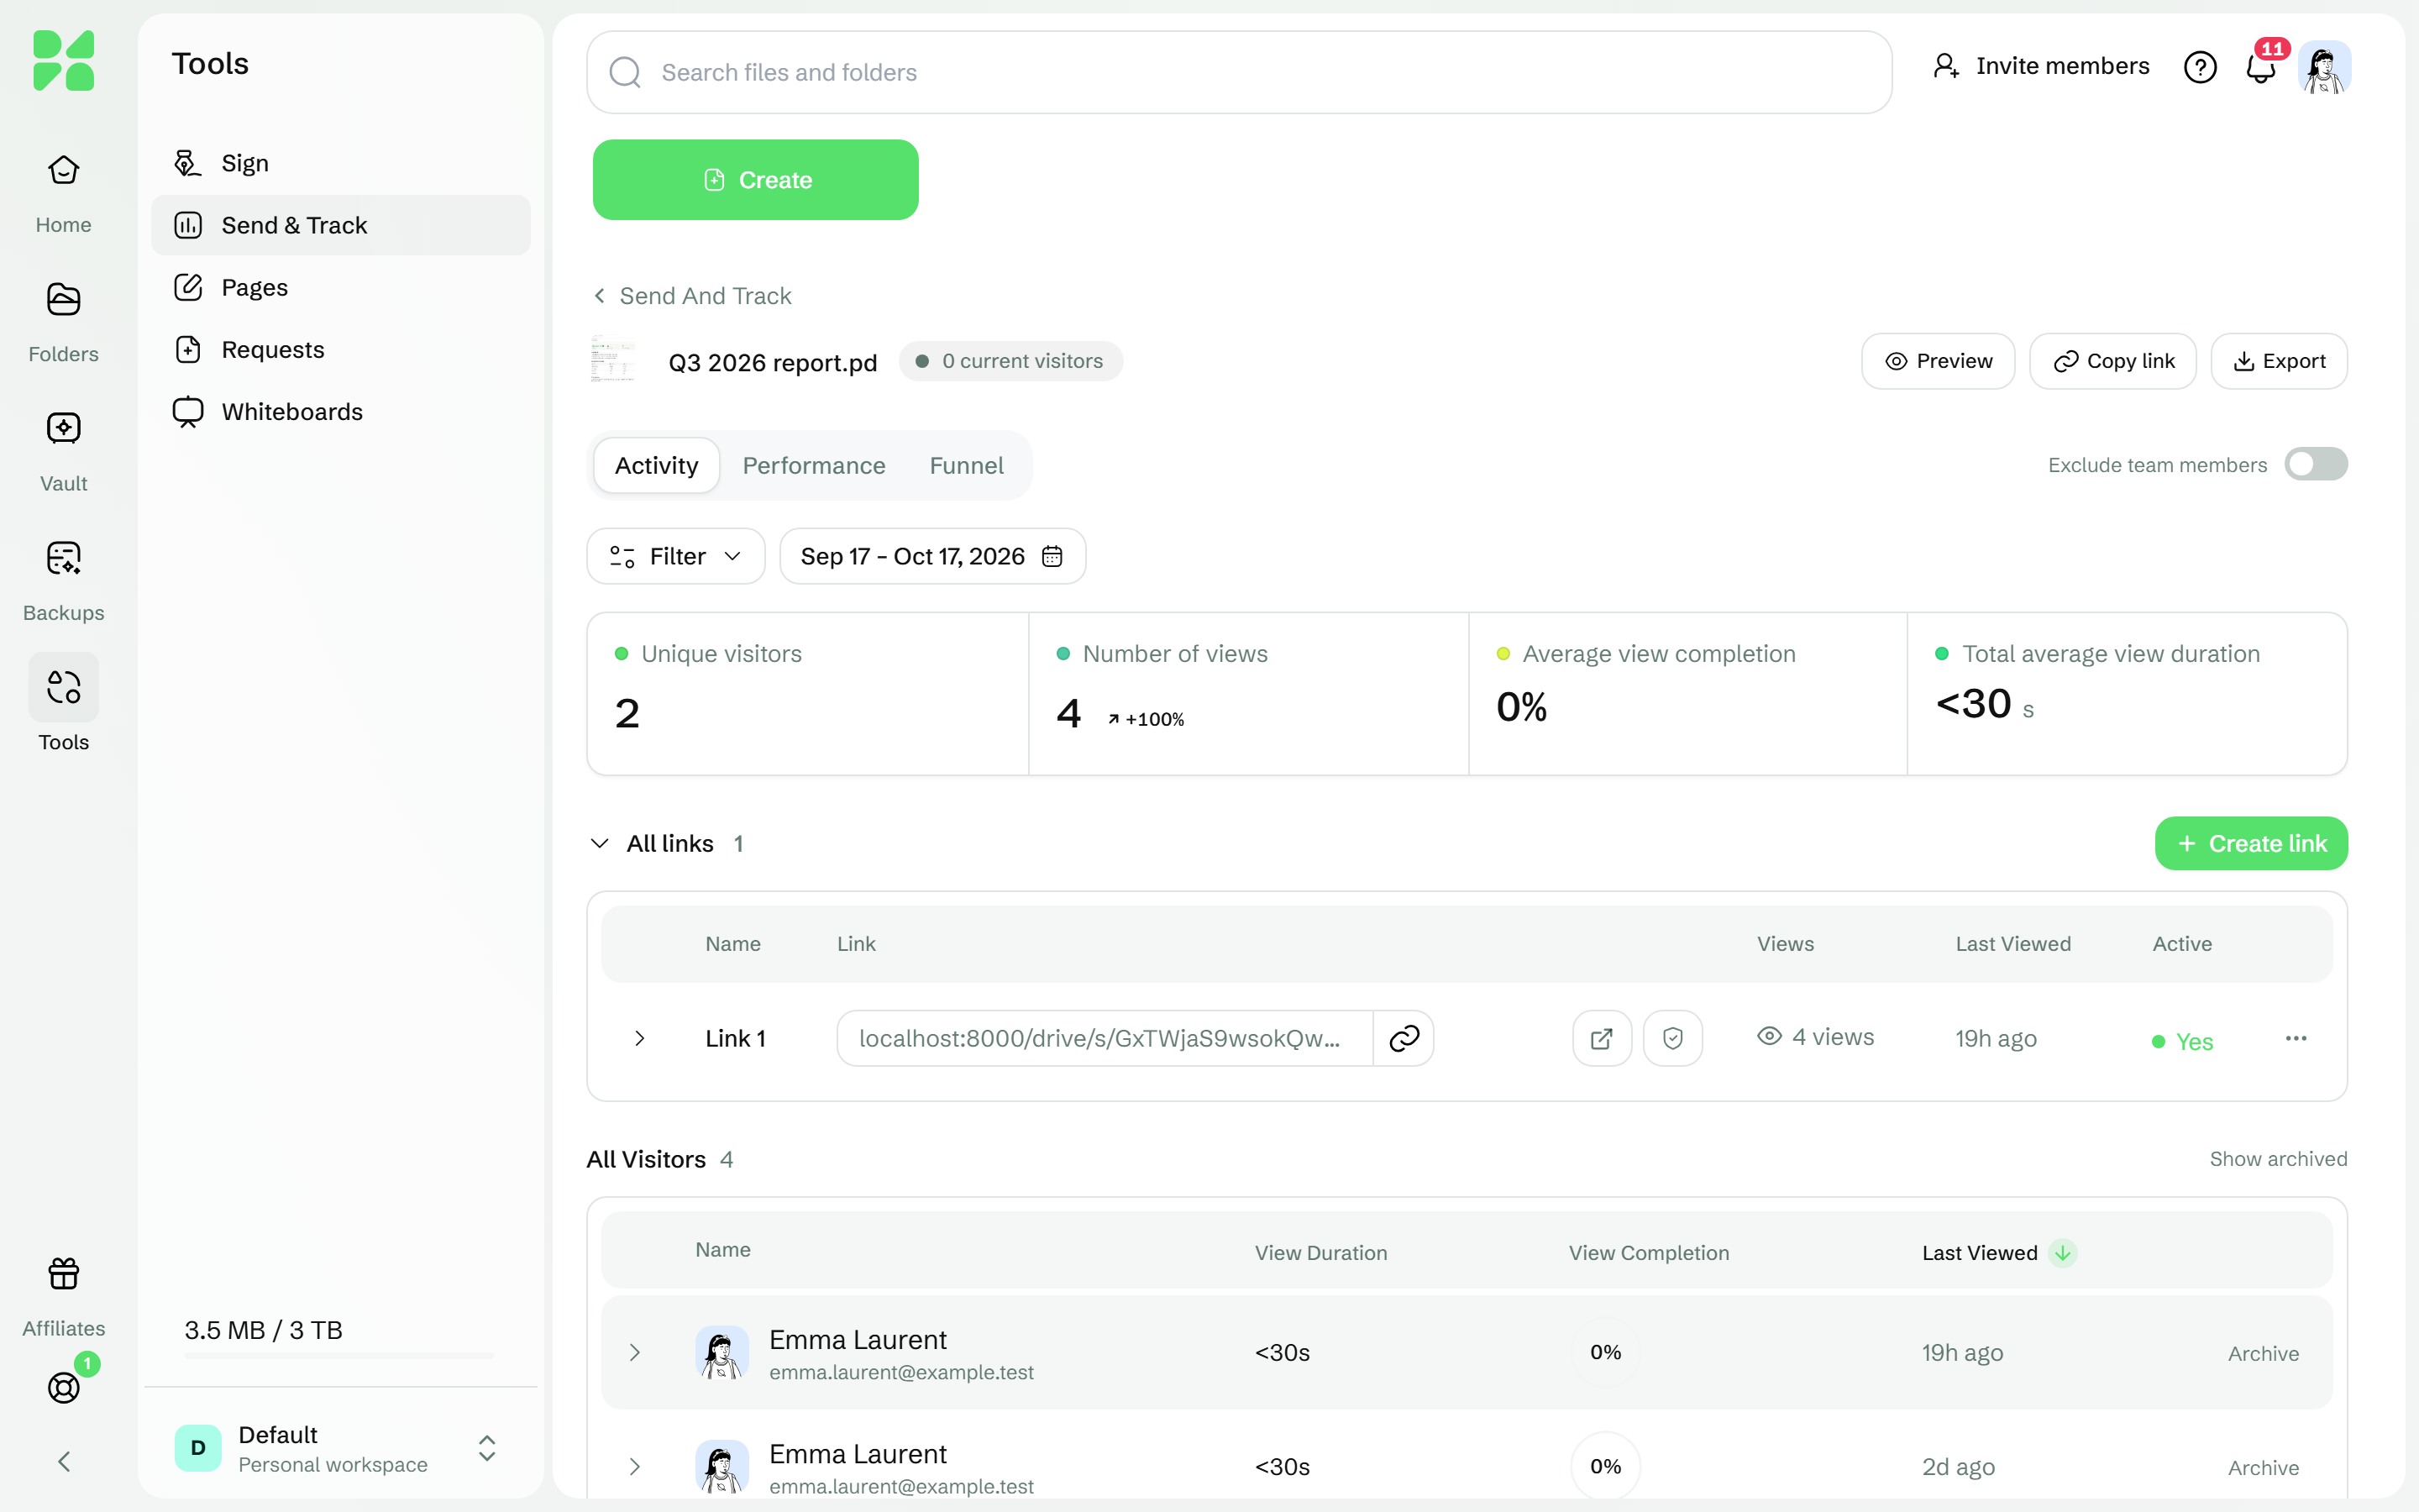Open Sign in Tools menu
Viewport: 2419px width, 1512px height.
click(x=340, y=163)
